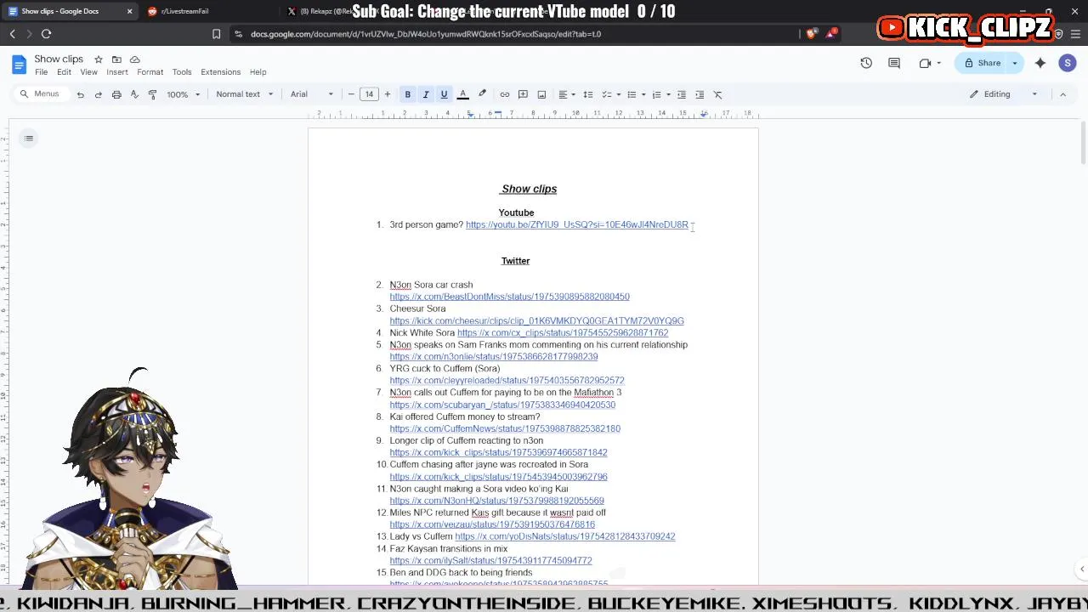
Task: Star the Show clips document
Action: coord(99,59)
